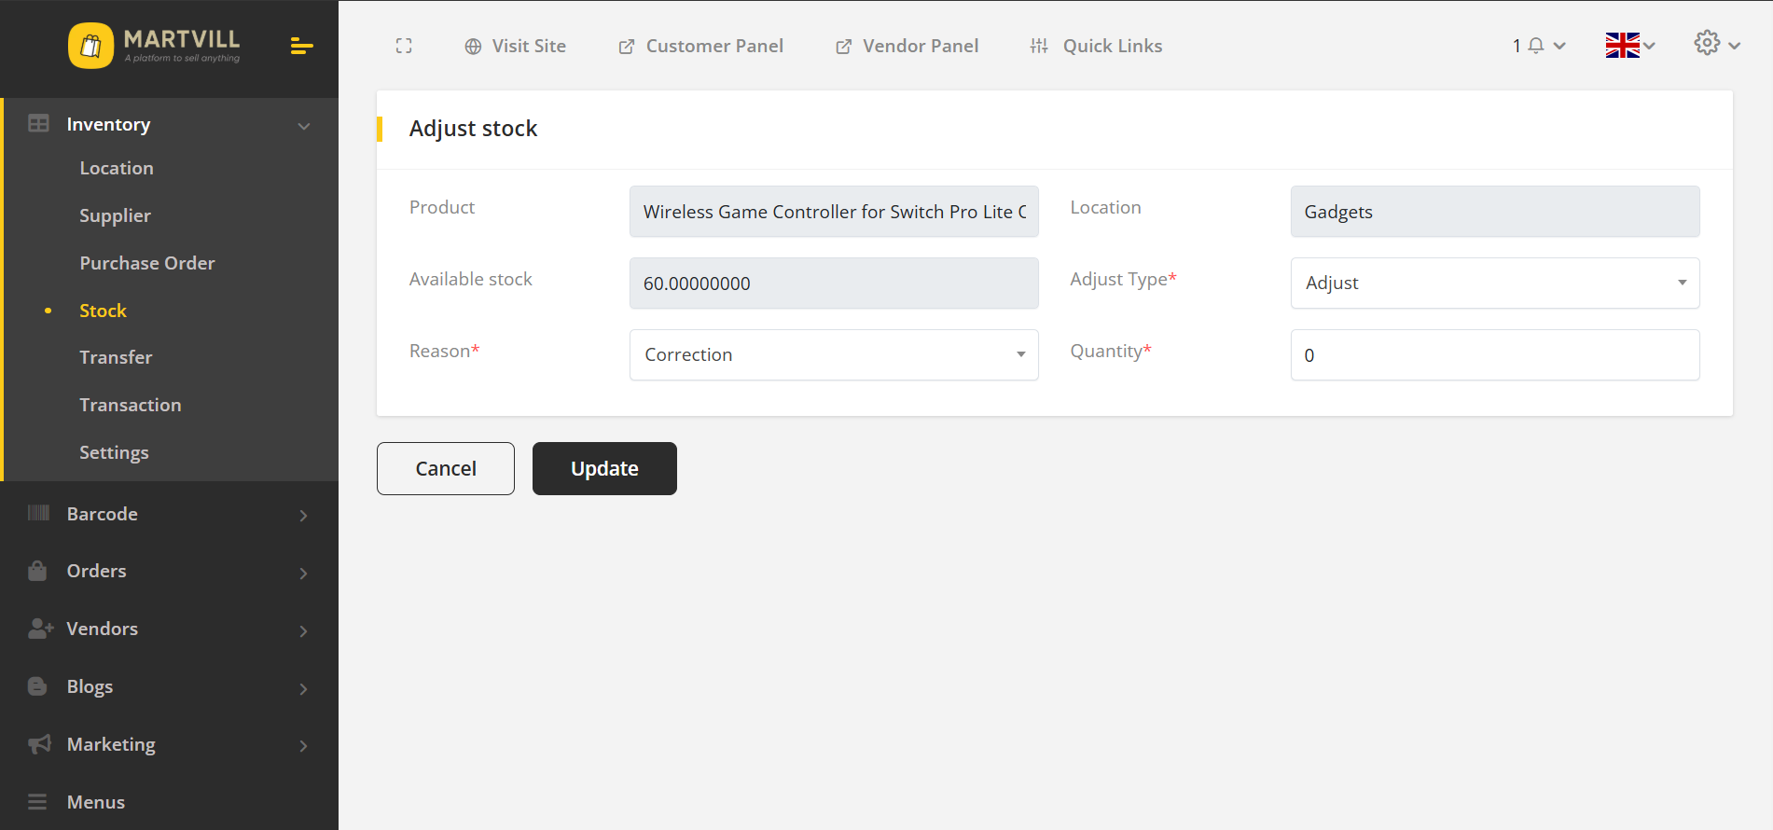Click the Quick Links sliders icon
The height and width of the screenshot is (830, 1773).
1039,46
